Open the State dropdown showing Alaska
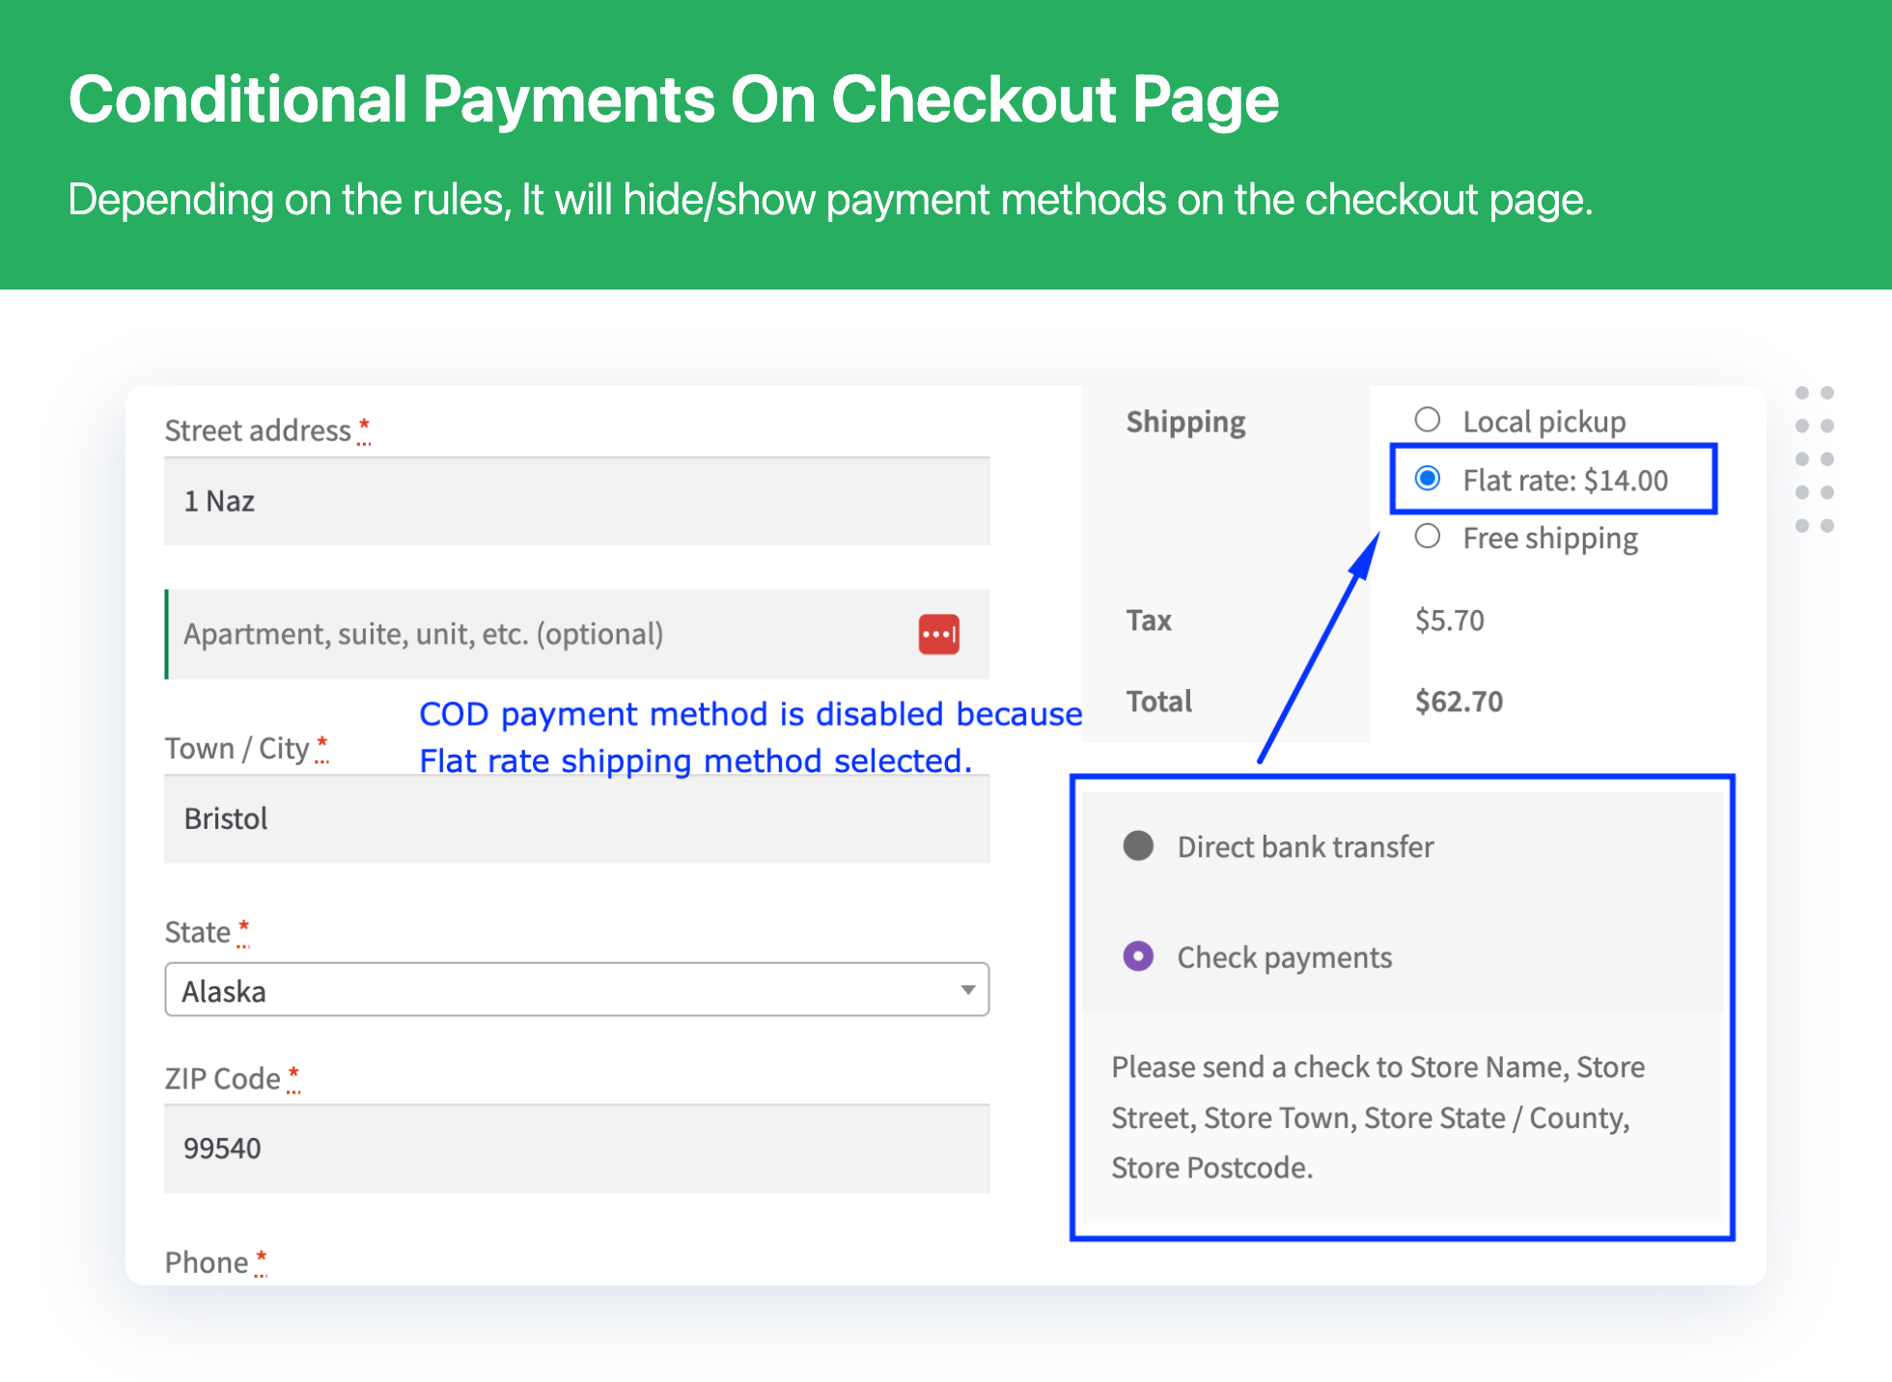Viewport: 1892px width, 1382px height. click(x=575, y=990)
